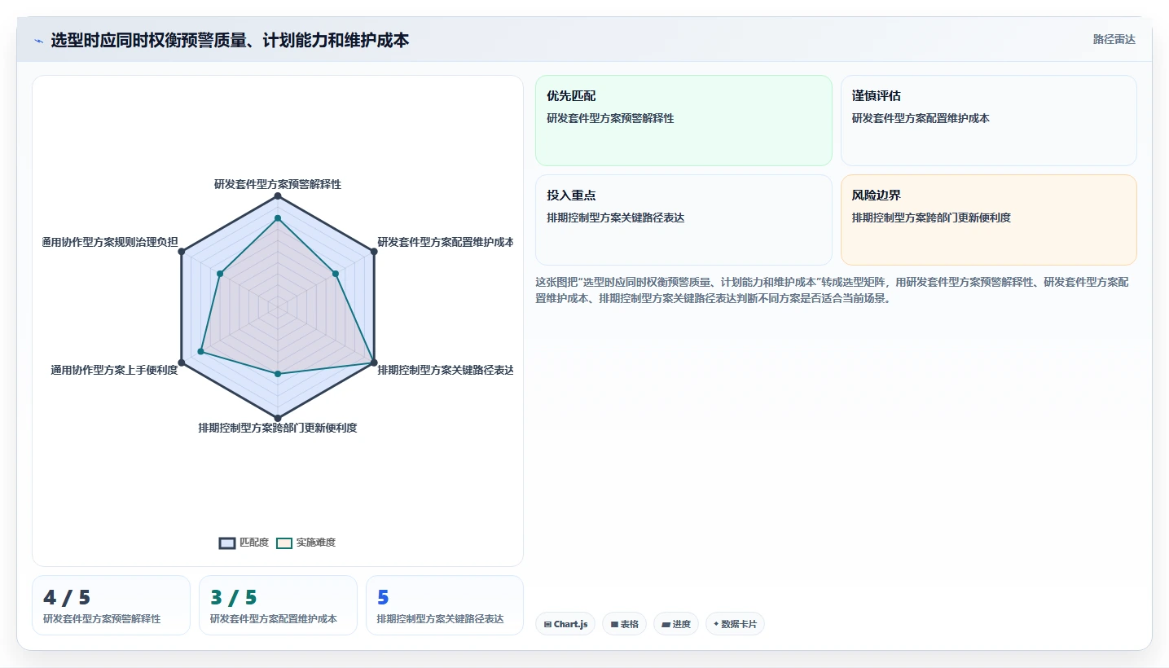Click radar axis label 通用协作型方案上手便利度
The width and height of the screenshot is (1169, 668).
[114, 370]
